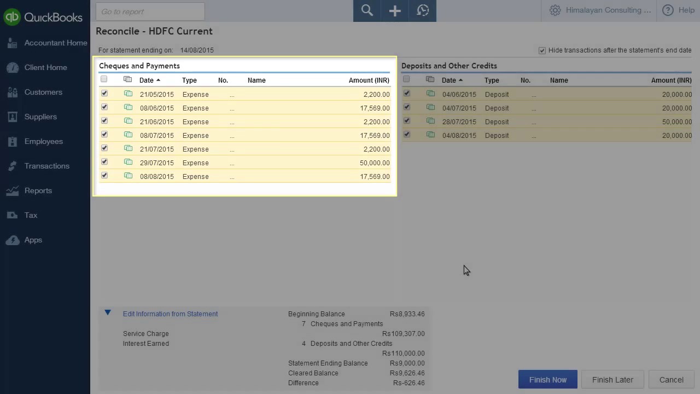This screenshot has width=700, height=394.
Task: Uncheck the 04/07/2015 deposit checkbox
Action: point(407,107)
